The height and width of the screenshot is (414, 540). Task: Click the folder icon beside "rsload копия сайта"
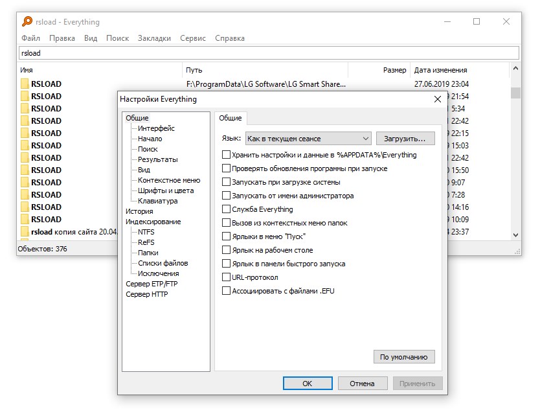(27, 231)
